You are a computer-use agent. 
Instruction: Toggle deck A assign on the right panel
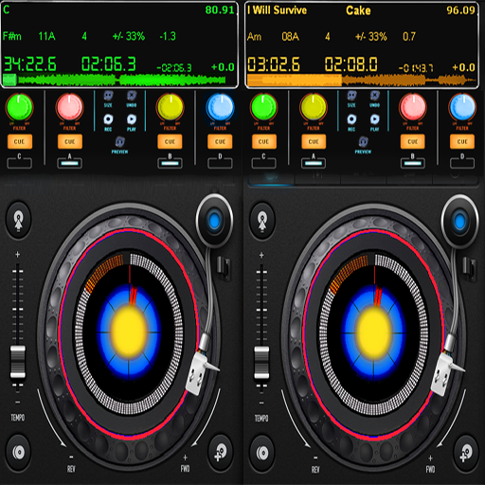coord(314,164)
